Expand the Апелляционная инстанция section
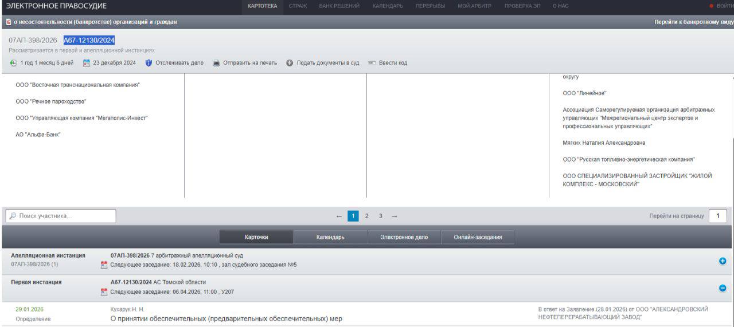This screenshot has height=327, width=734. coord(723,261)
